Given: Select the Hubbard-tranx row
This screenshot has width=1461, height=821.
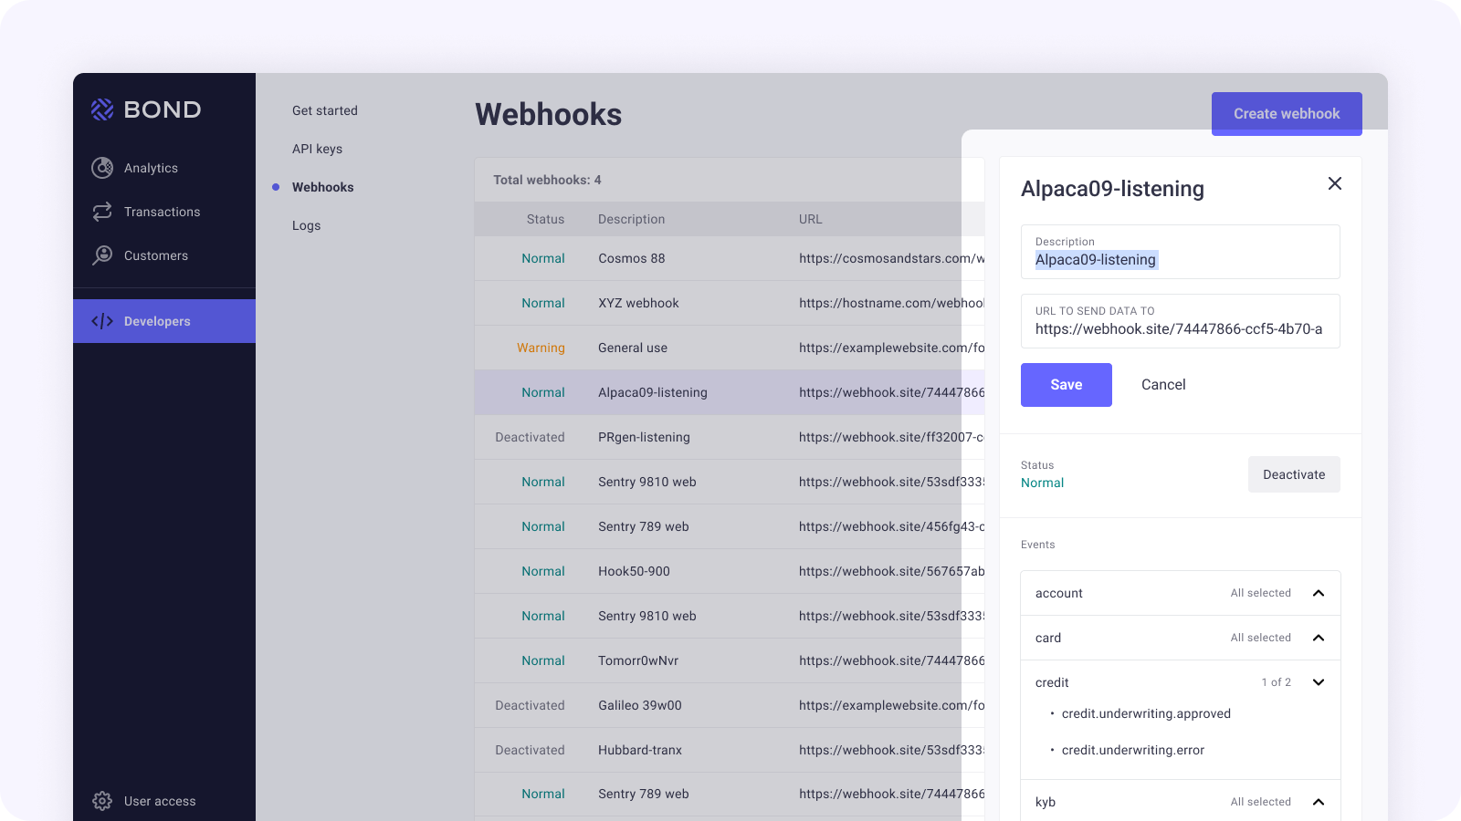Looking at the screenshot, I should click(x=730, y=750).
